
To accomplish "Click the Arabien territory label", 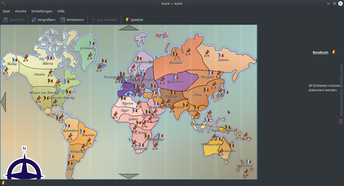I will (x=155, y=107).
